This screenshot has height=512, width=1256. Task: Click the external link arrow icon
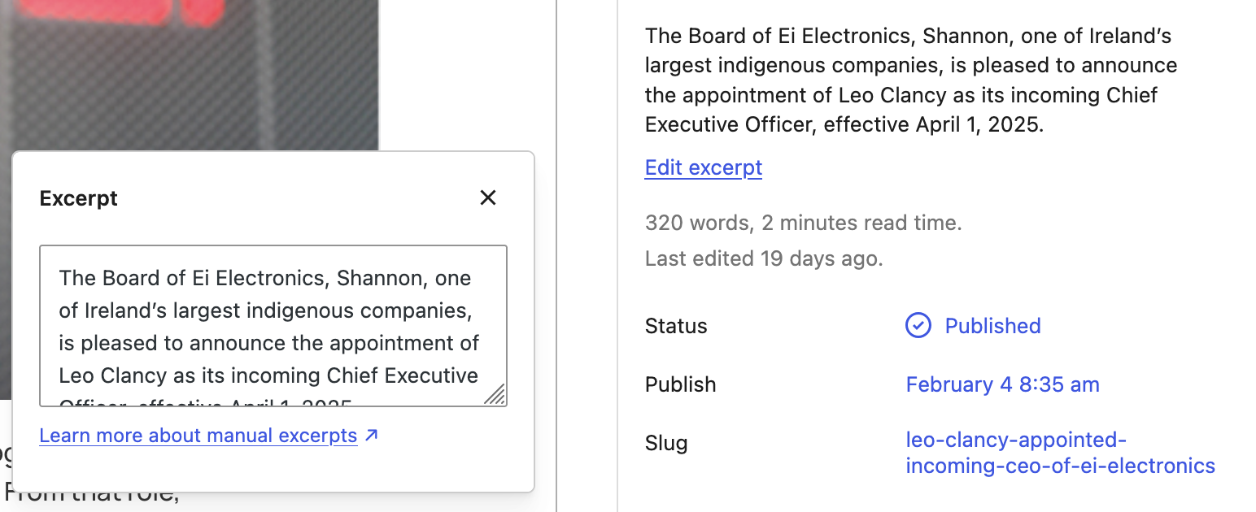pyautogui.click(x=371, y=436)
